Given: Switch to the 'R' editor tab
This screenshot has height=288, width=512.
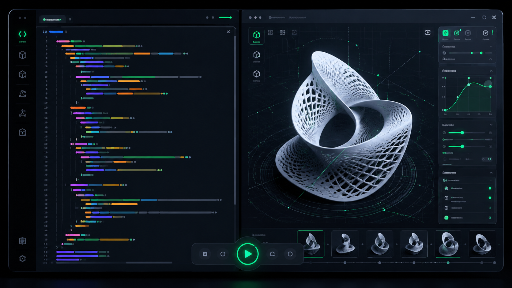Looking at the screenshot, I should pos(70,20).
